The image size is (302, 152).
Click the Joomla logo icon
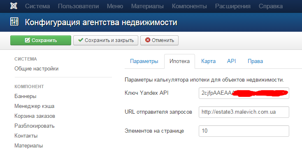click(14, 6)
